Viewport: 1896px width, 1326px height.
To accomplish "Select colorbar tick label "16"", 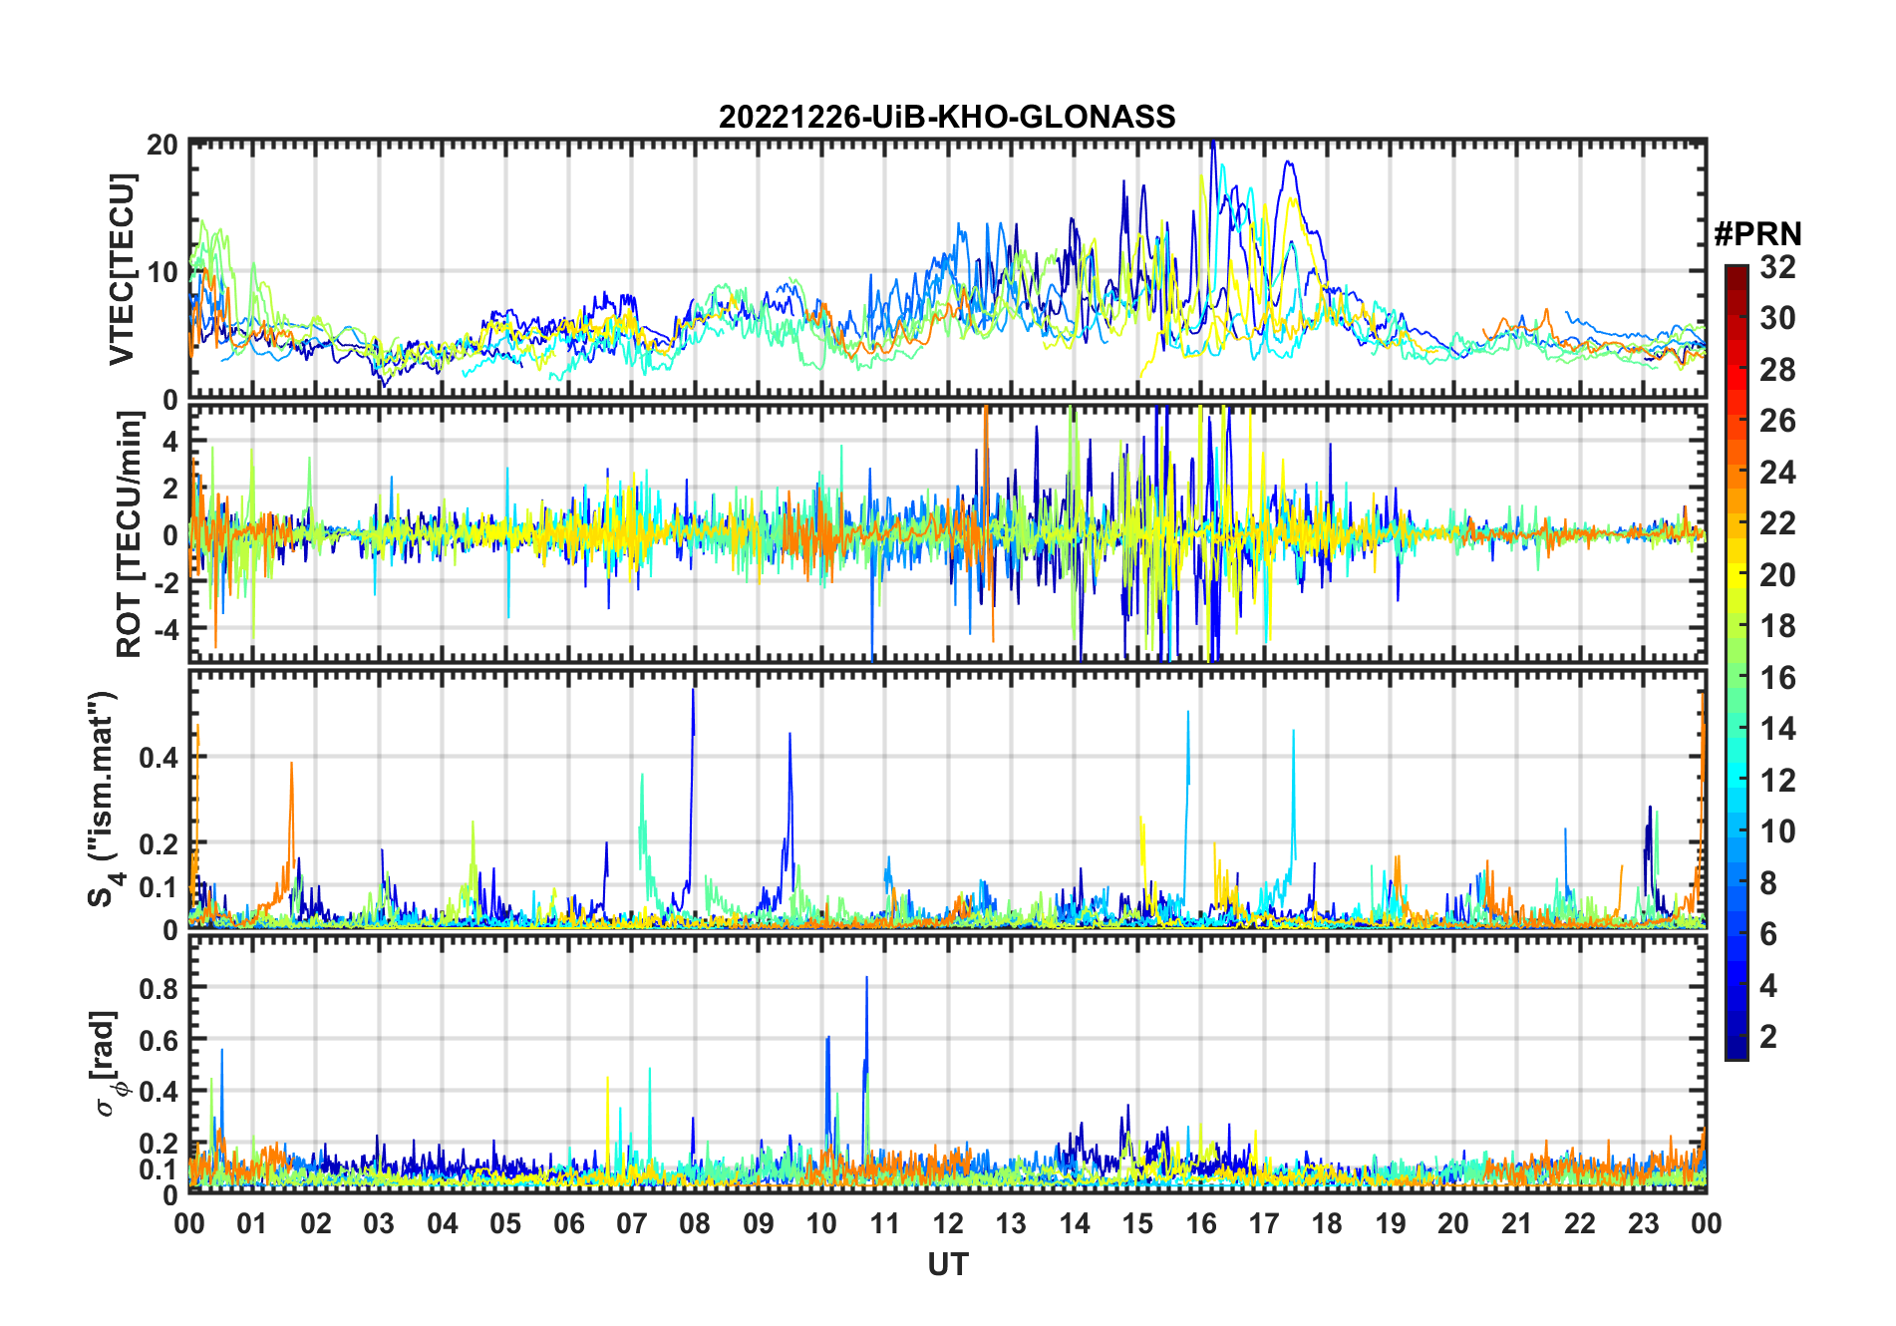I will click(x=1777, y=678).
